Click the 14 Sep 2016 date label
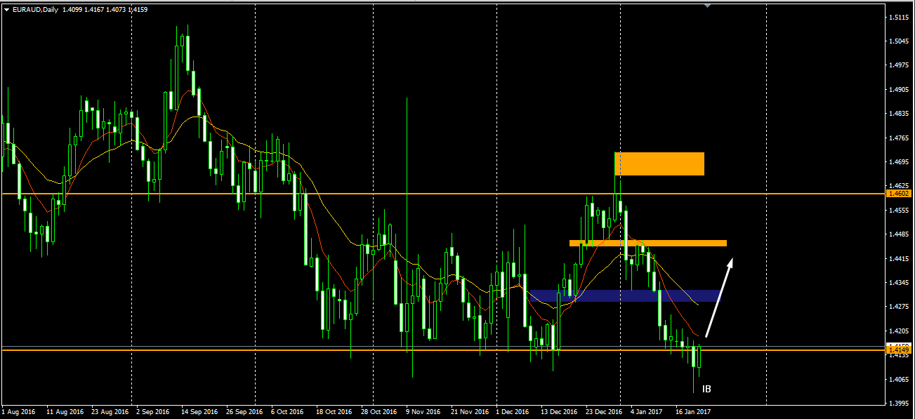The height and width of the screenshot is (419, 915). pos(199,412)
